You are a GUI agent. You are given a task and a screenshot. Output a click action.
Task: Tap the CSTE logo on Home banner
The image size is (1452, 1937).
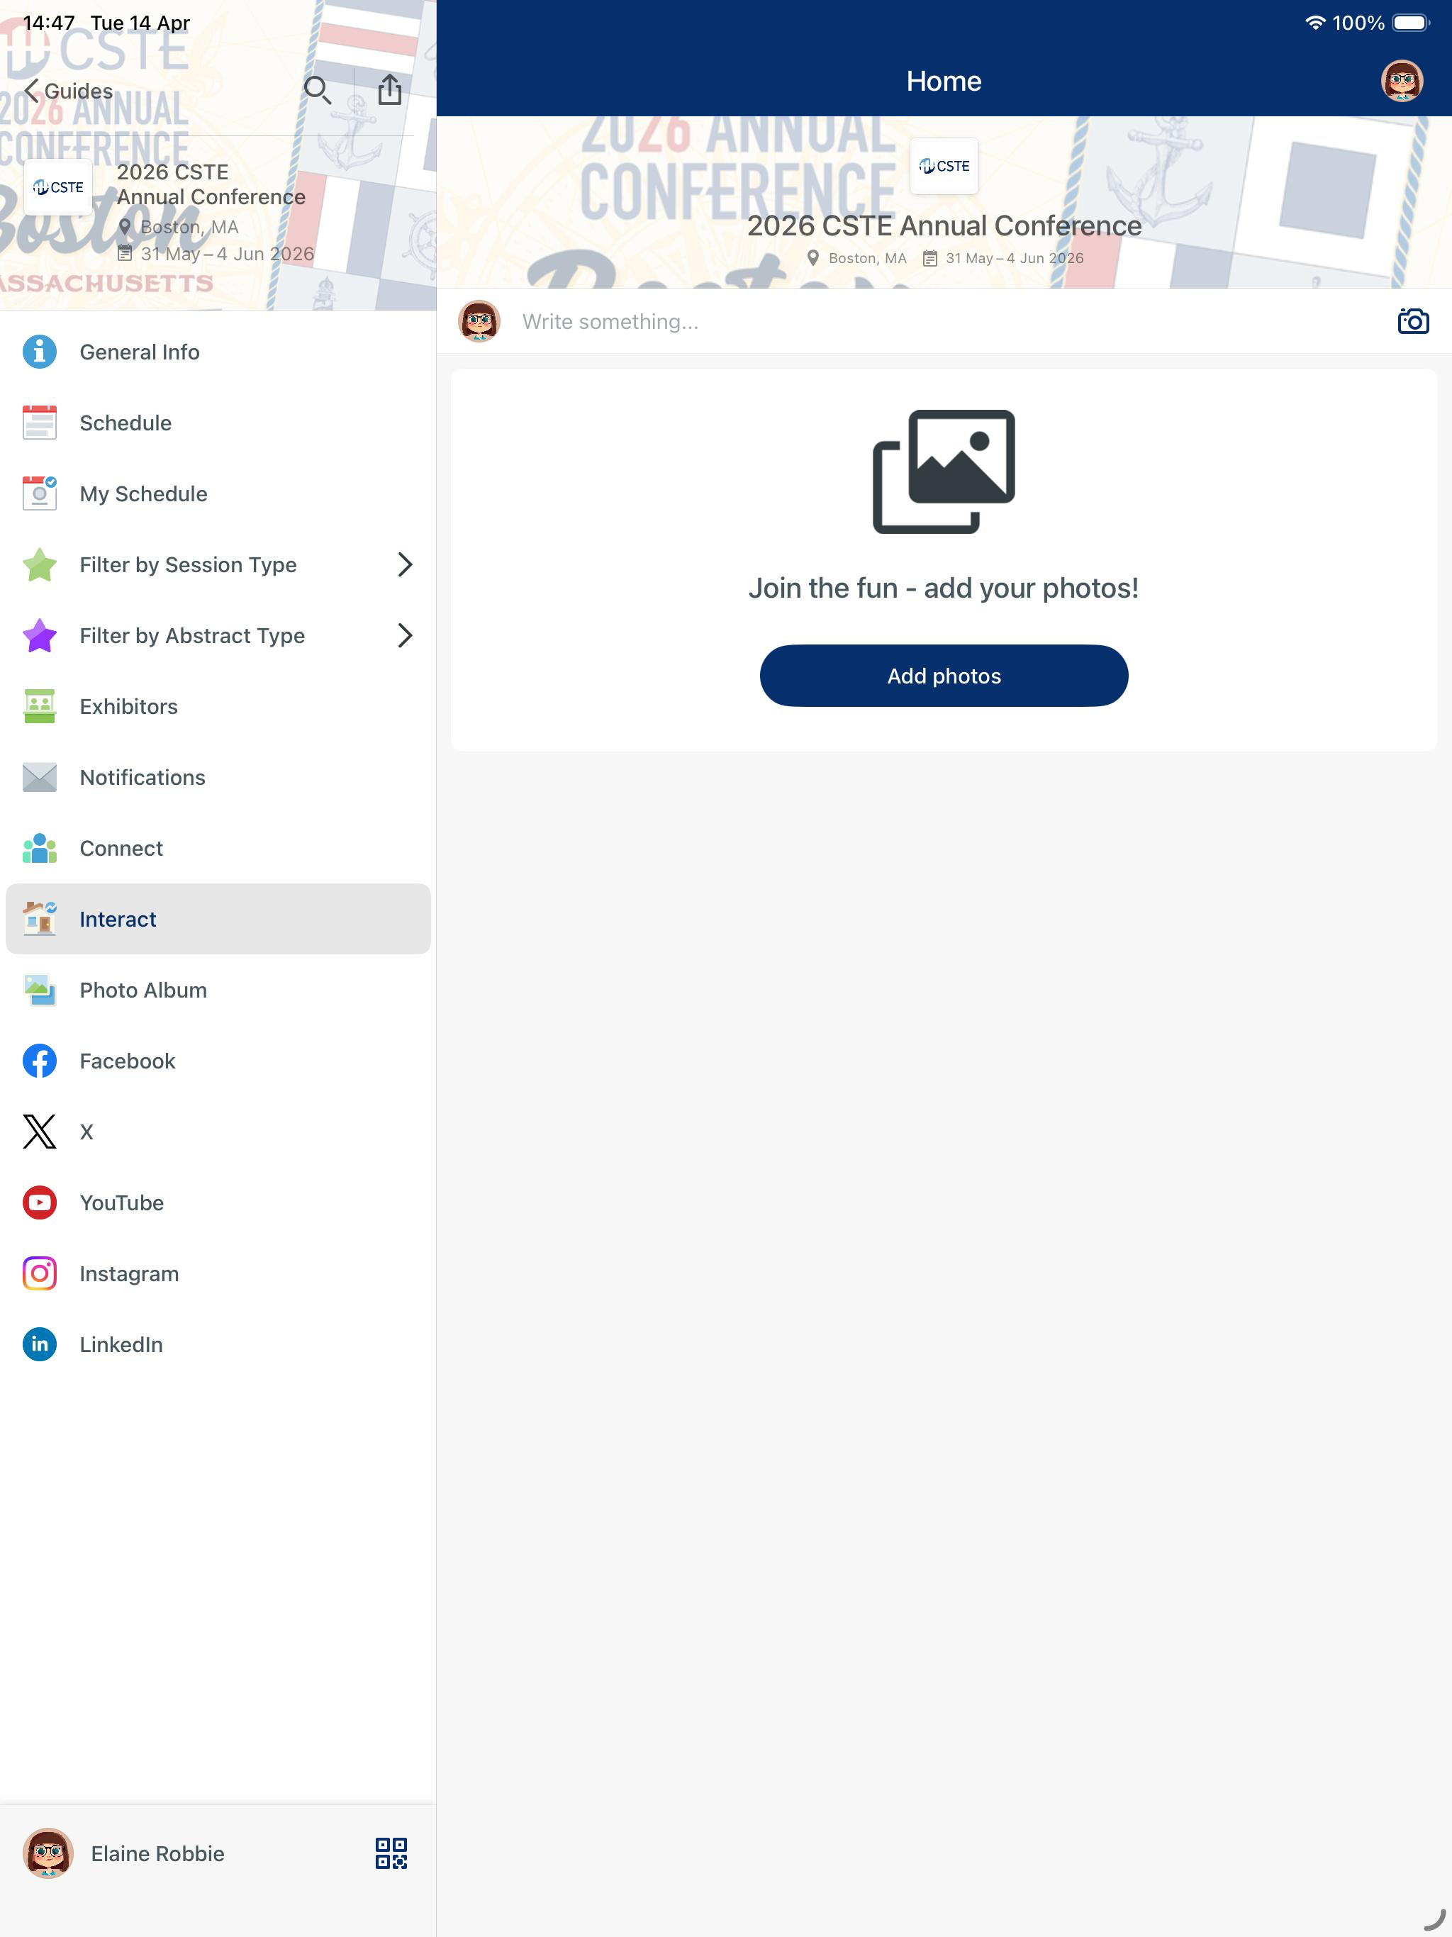[944, 165]
